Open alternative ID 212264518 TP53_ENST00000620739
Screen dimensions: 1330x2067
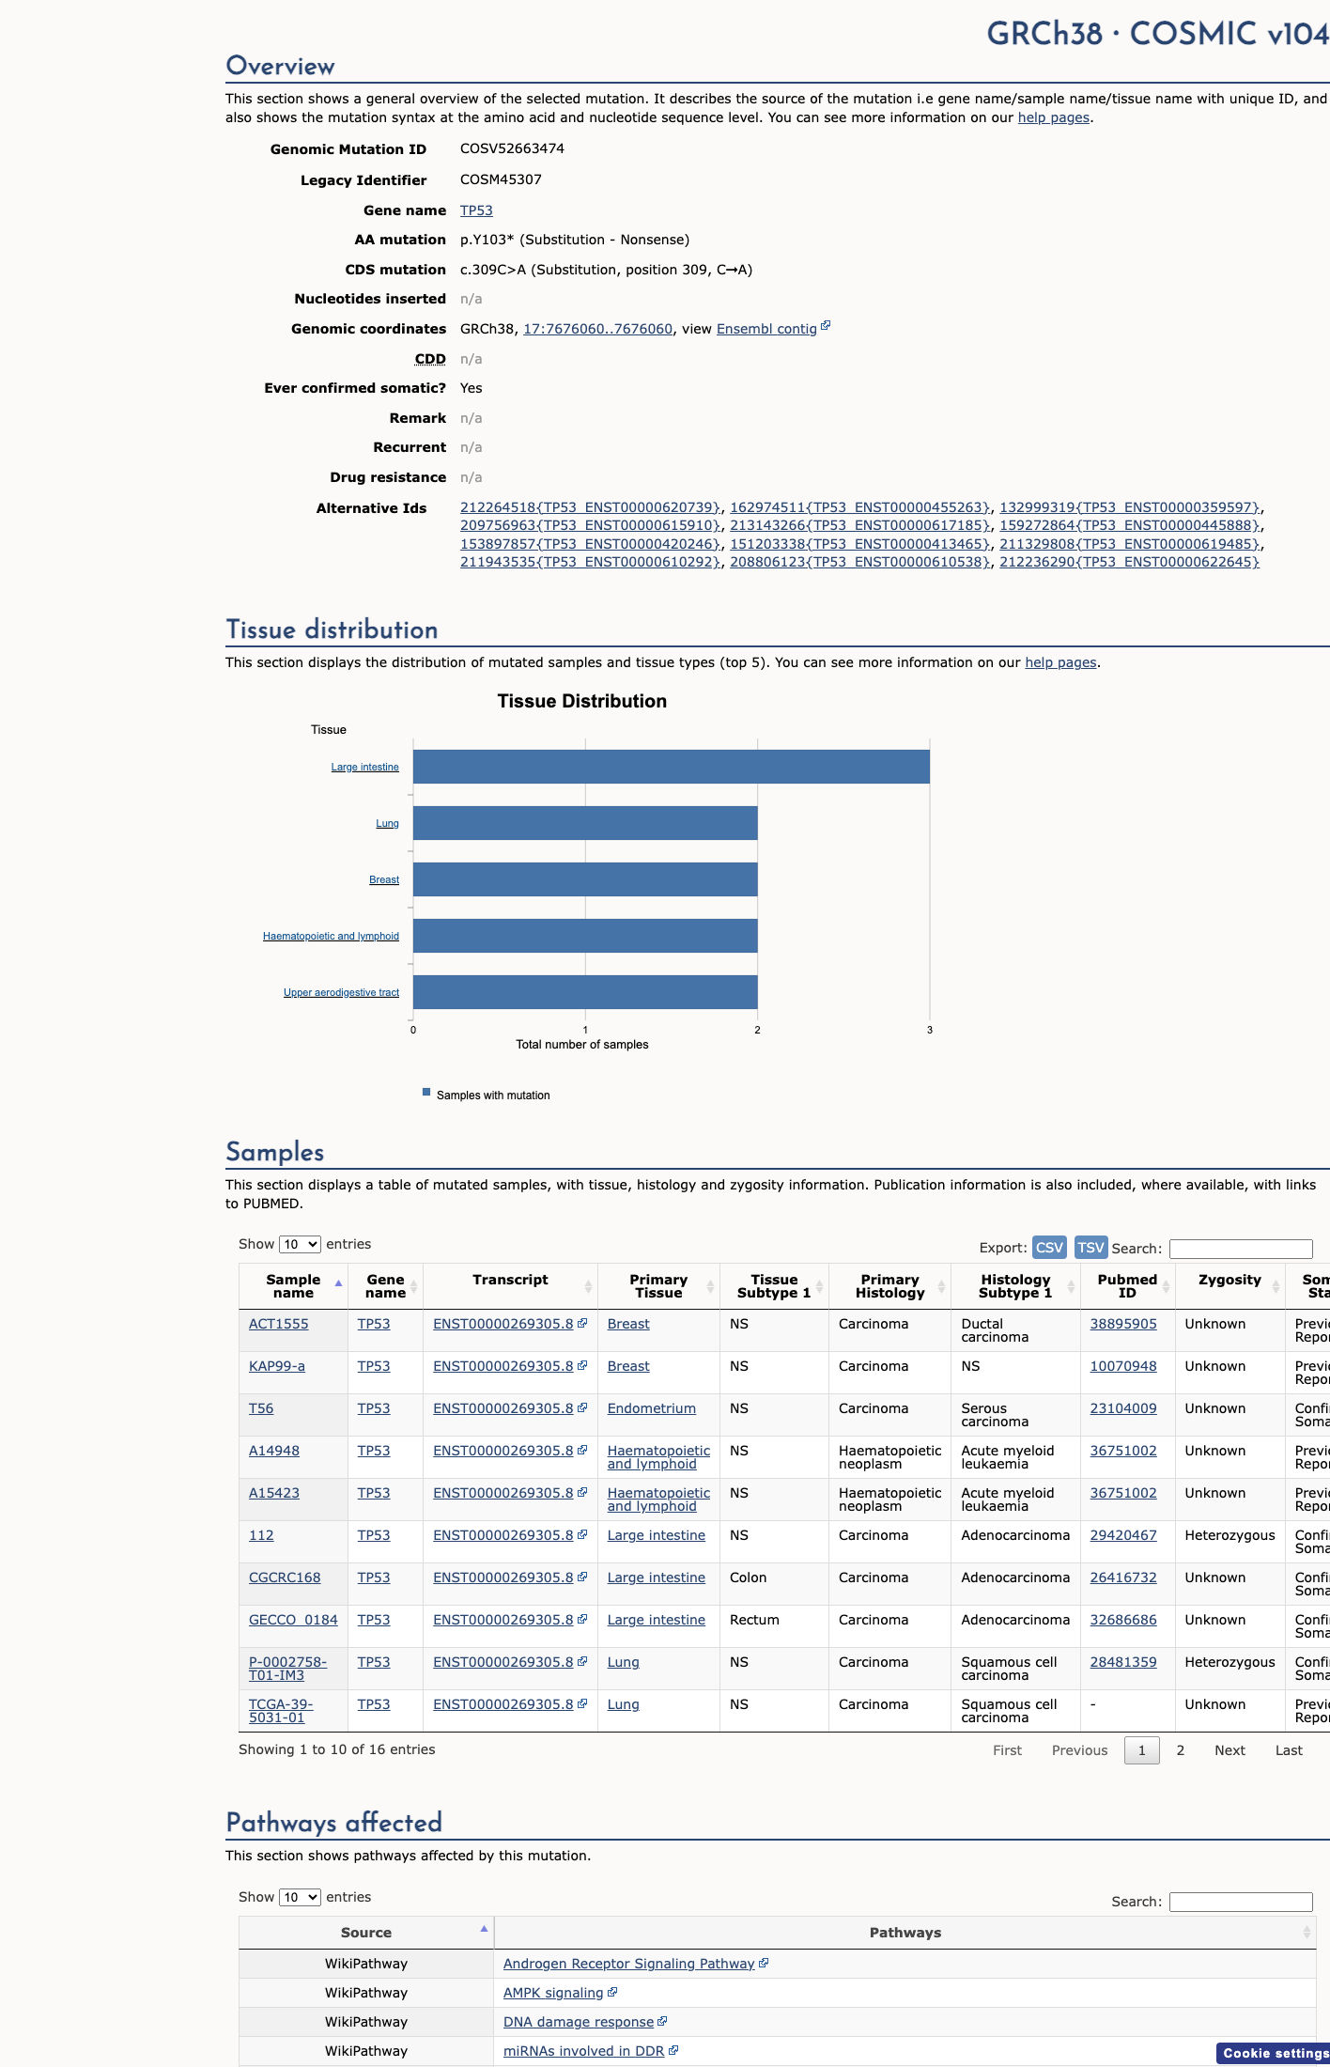pos(590,507)
